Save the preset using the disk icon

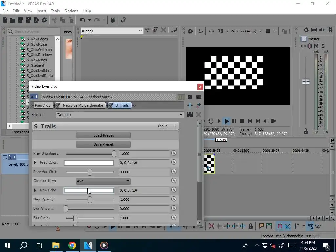[x=190, y=115]
